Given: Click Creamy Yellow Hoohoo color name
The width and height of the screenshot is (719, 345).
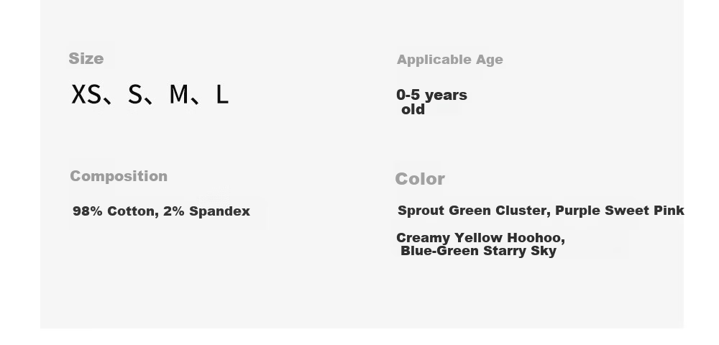Looking at the screenshot, I should coord(480,238).
